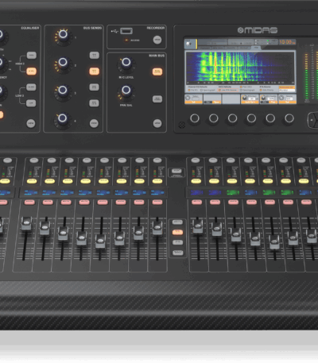Select the lower LOW 2 button
318x363 pixels.
point(31,103)
